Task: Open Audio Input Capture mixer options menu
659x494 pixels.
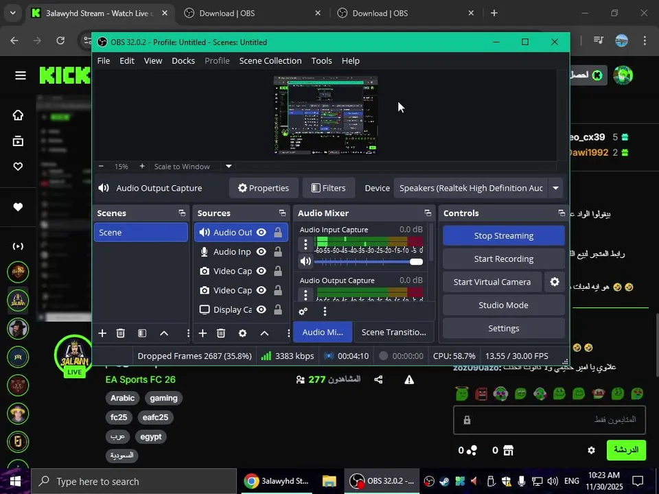Action: point(305,244)
